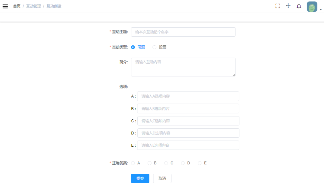Image resolution: width=324 pixels, height=183 pixels.
Task: Open 互动管理 from the breadcrumb trail
Action: [x=33, y=6]
